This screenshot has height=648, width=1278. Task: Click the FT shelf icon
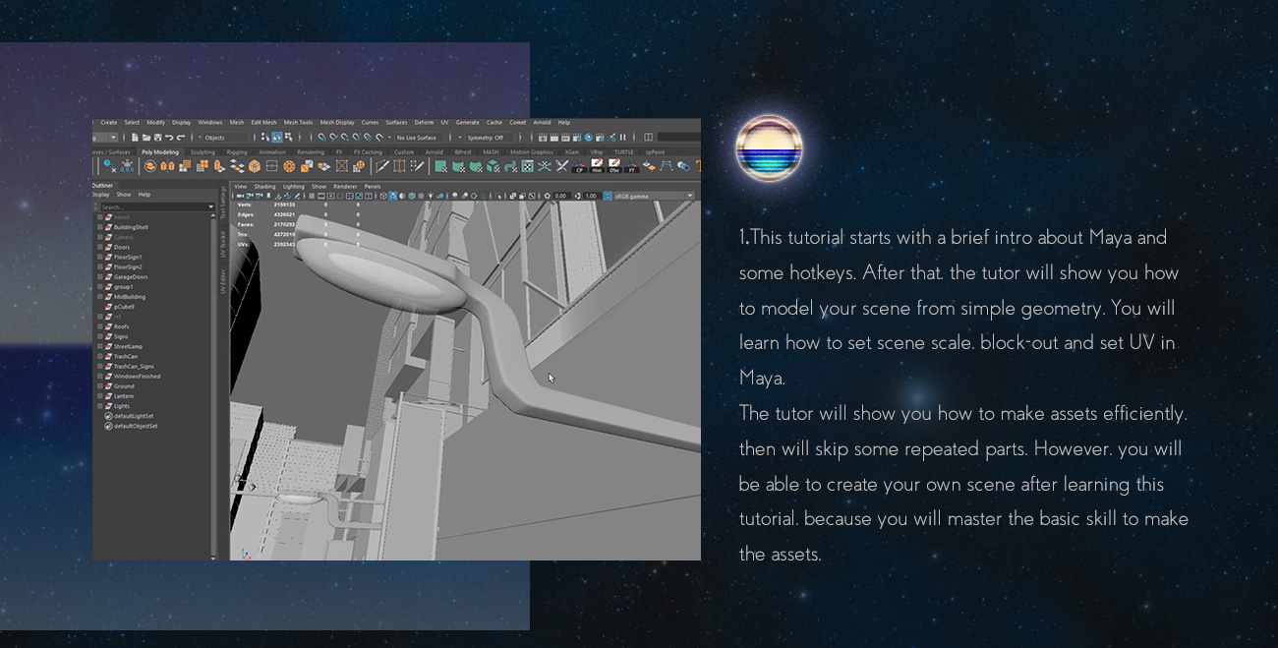coord(632,166)
